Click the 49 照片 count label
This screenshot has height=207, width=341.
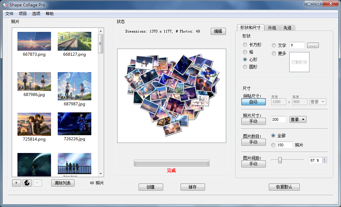coord(97,183)
